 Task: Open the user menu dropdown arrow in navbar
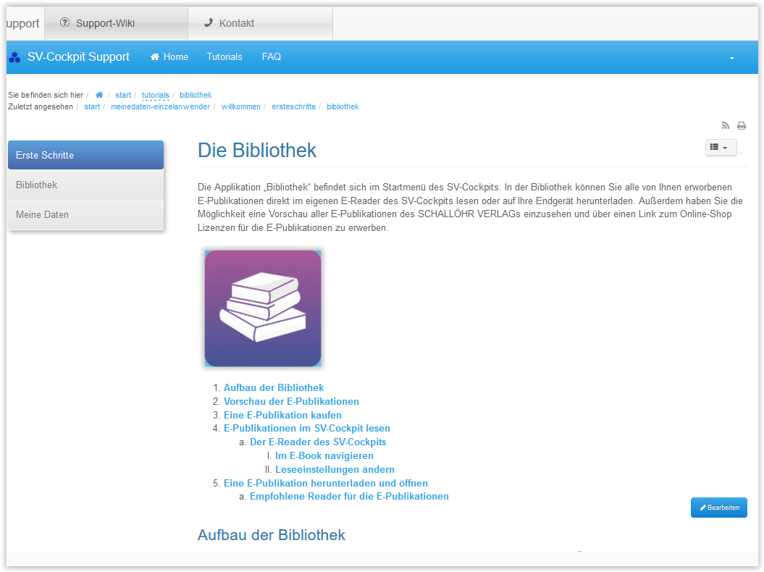pos(731,58)
